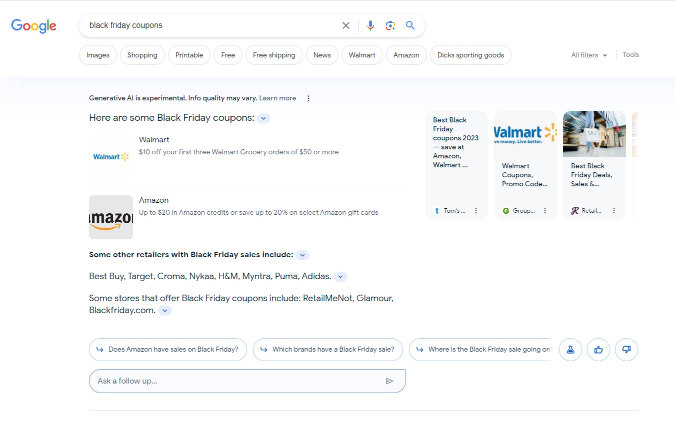Expand chevron after 'Blackfriday.com.'
Screen dimensions: 675x431
165,311
